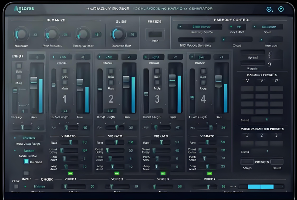
Task: Open voice 1 Interval dropdown
Action: (x=61, y=57)
